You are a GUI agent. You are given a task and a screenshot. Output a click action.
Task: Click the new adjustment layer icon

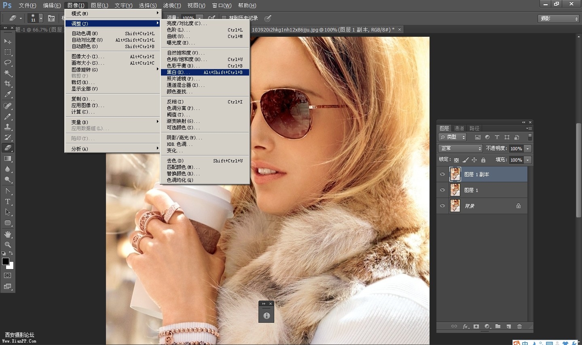[x=487, y=326]
